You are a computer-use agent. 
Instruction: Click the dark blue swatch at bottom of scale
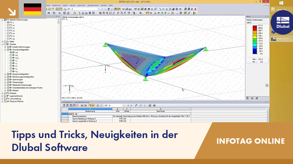pyautogui.click(x=255, y=52)
